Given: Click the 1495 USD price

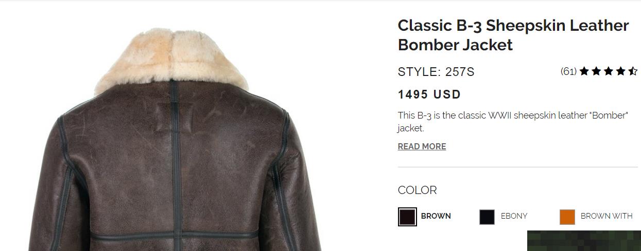Looking at the screenshot, I should click(x=429, y=94).
